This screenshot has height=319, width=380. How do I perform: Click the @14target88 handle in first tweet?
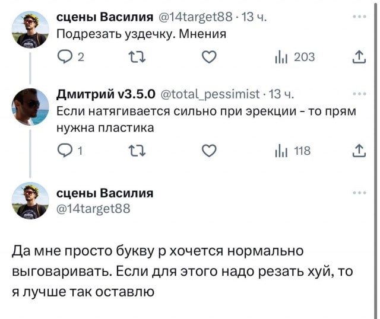(x=193, y=17)
